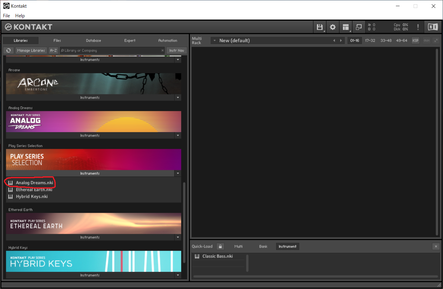Toggle the Instr Nav pane

(x=177, y=51)
